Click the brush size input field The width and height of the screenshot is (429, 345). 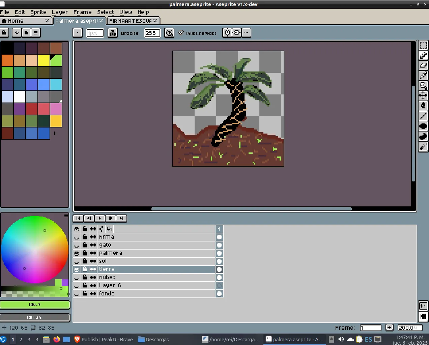point(95,33)
